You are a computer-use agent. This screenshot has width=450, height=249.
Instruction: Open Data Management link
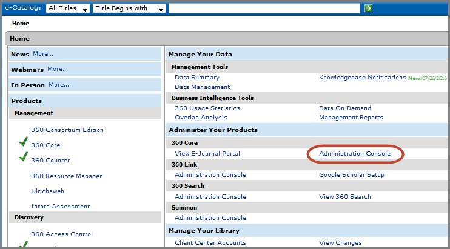click(203, 87)
